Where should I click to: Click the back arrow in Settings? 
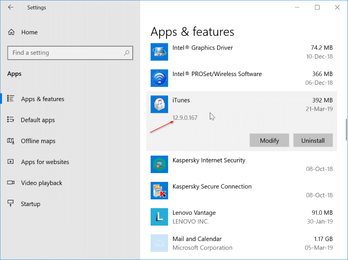(x=10, y=7)
